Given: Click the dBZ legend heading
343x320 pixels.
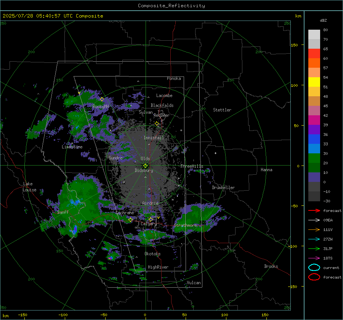Looking at the screenshot, I should point(323,21).
